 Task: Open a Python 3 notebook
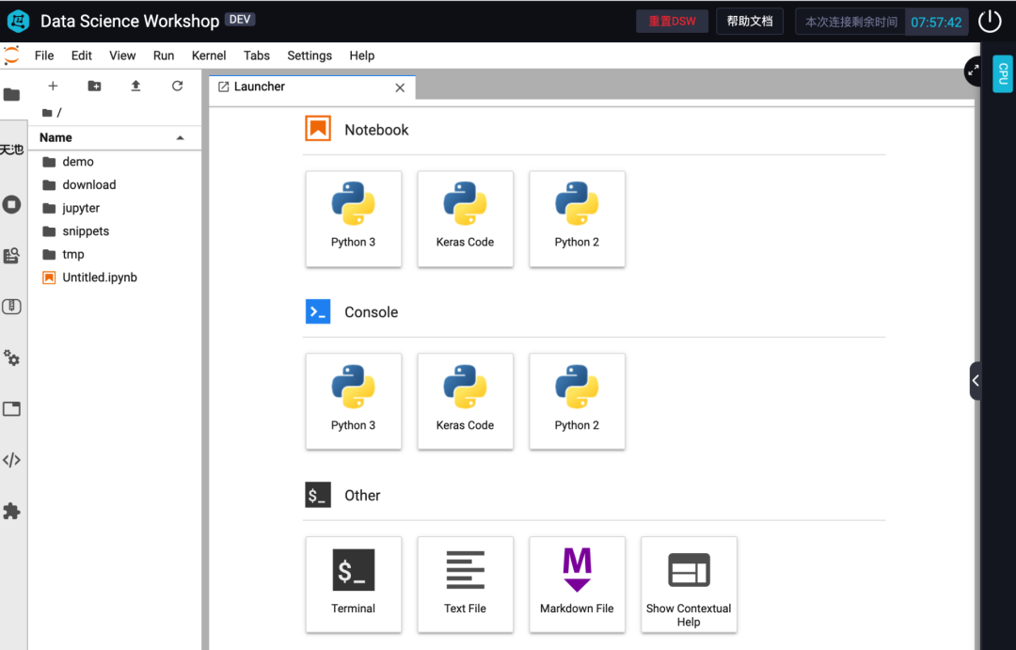353,219
